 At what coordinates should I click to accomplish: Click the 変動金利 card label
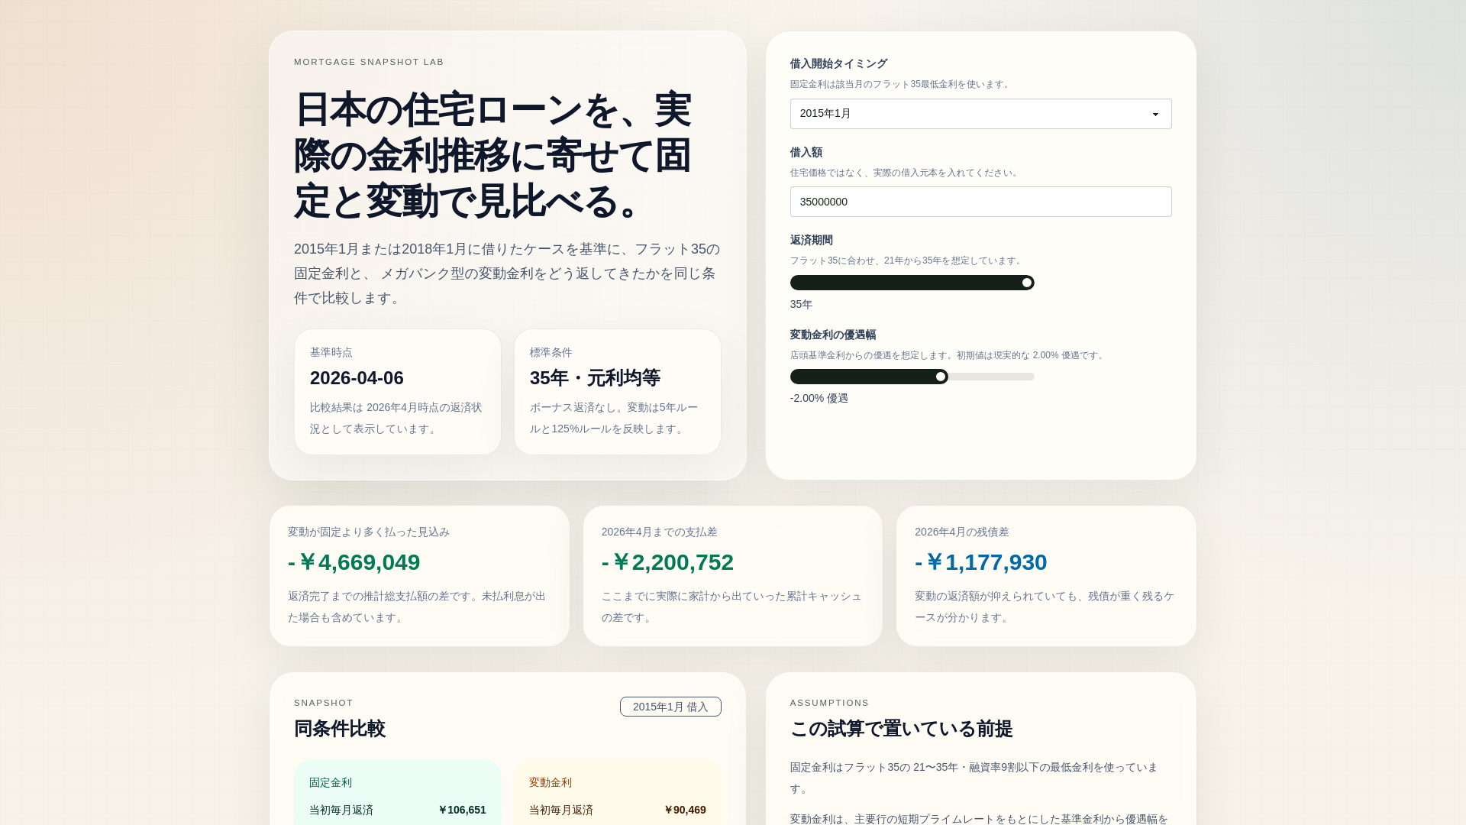551,782
